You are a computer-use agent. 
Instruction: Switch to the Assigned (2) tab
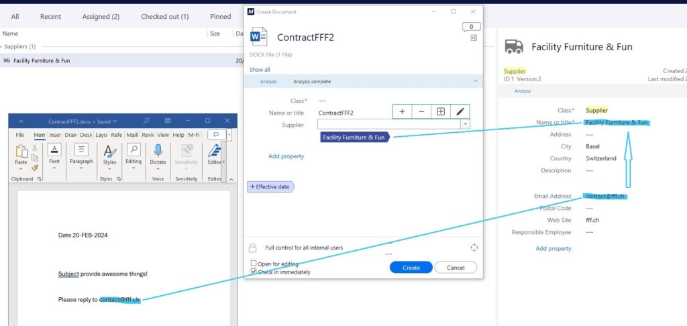point(101,17)
